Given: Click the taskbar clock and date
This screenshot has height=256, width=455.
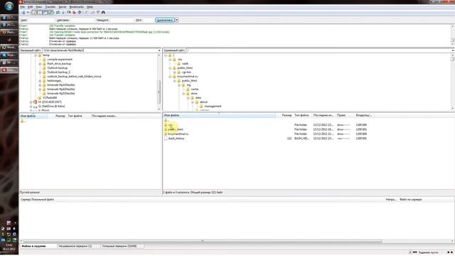Looking at the screenshot, I should (x=9, y=247).
